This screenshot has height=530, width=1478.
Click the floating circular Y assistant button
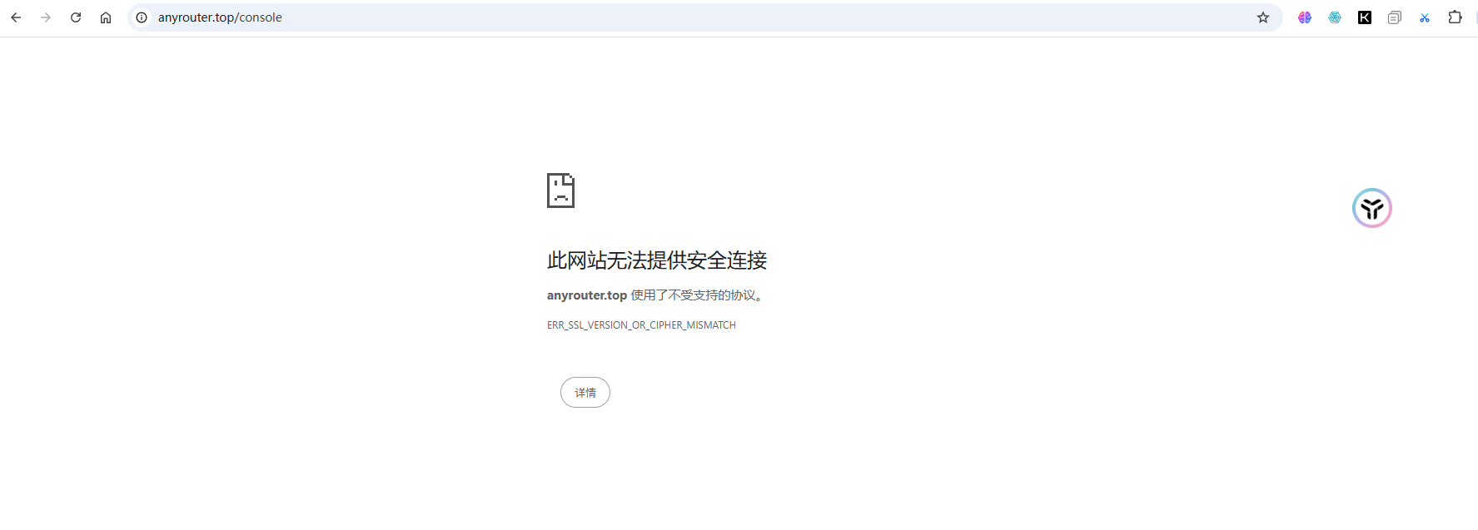tap(1372, 208)
